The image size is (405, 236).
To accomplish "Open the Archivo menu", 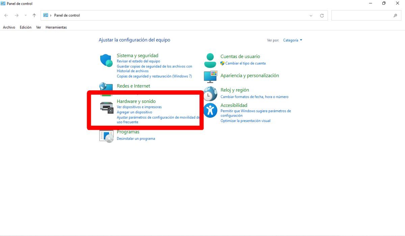I will 9,27.
